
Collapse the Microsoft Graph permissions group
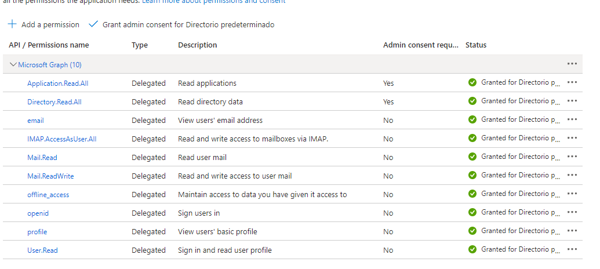[13, 65]
